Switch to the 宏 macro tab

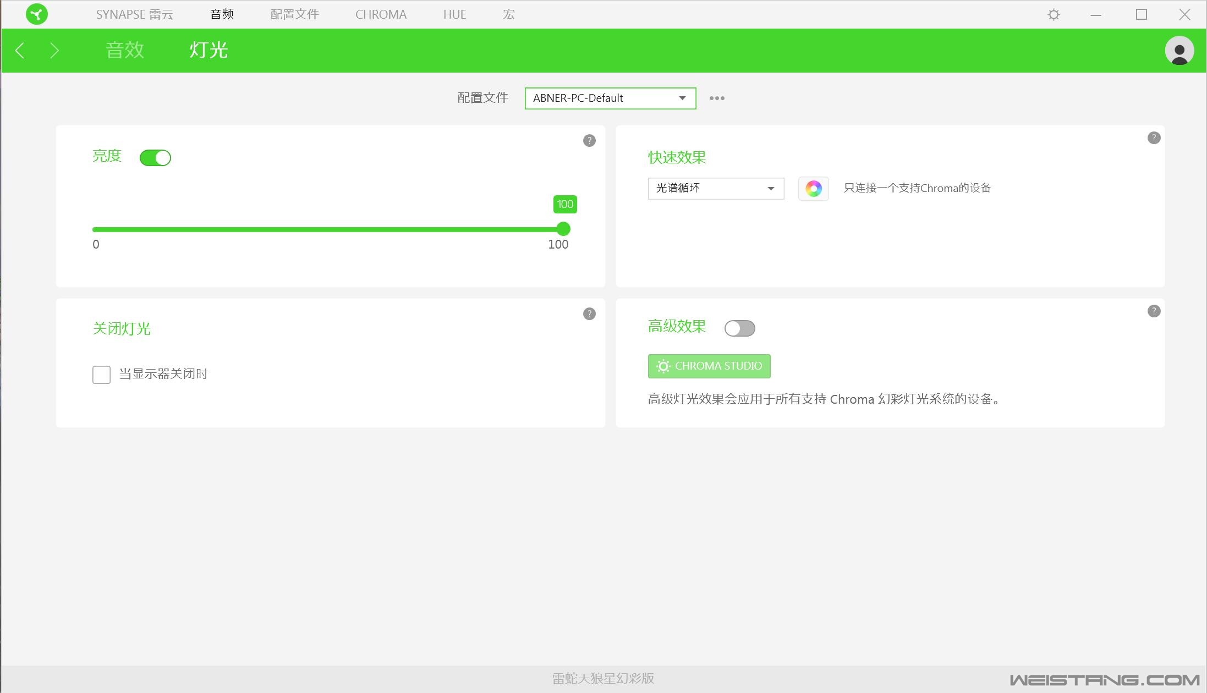[x=509, y=14]
